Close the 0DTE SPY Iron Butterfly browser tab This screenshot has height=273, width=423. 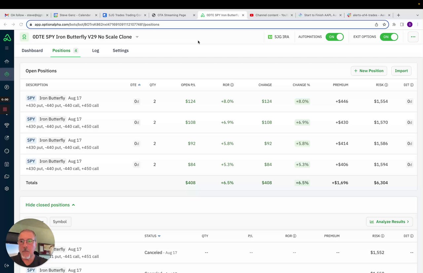point(243,15)
